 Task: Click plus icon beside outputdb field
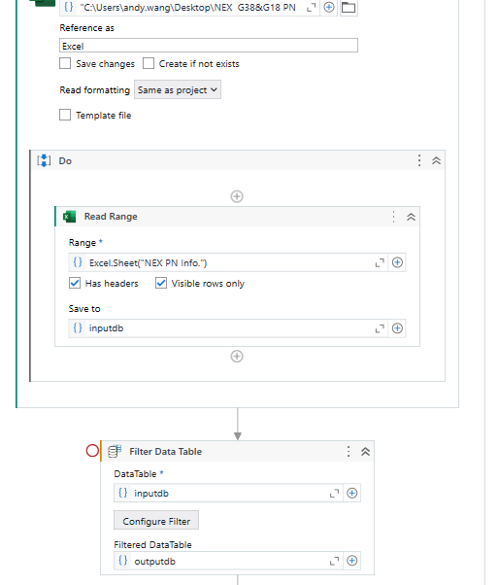coord(351,561)
